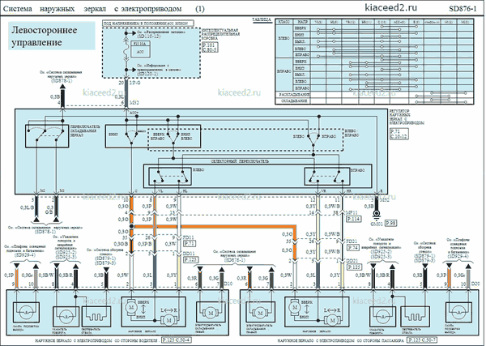Select the 'P.125 C.50-4' reference box

tap(177, 340)
